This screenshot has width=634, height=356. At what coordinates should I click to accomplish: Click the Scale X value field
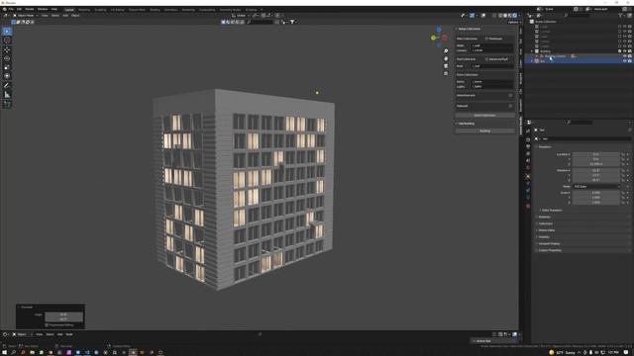coord(596,193)
